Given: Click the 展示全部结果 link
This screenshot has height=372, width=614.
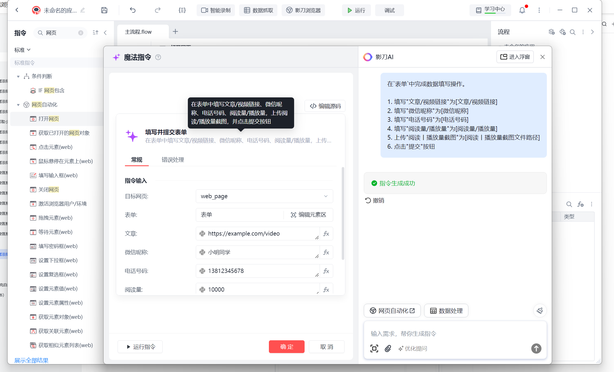Looking at the screenshot, I should click(x=31, y=360).
